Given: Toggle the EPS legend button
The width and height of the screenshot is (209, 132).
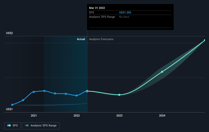Looking at the screenshot, I should click(12, 126).
